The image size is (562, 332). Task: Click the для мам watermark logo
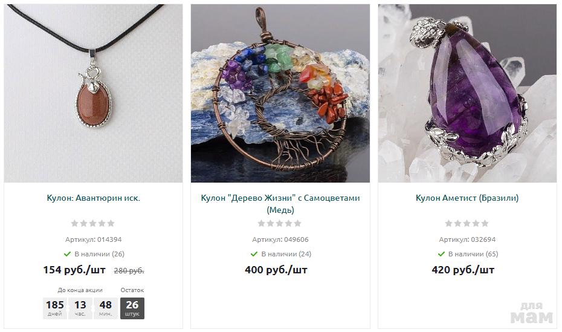pyautogui.click(x=532, y=313)
